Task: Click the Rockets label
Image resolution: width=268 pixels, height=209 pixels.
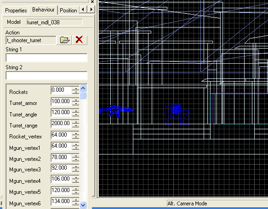Action: pos(18,92)
